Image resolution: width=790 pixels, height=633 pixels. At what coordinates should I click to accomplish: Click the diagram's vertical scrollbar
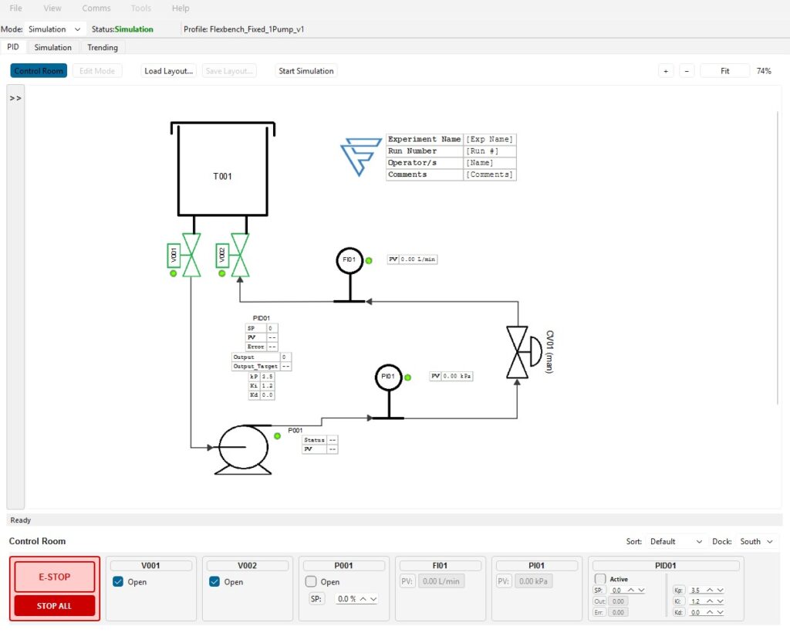pos(778,255)
